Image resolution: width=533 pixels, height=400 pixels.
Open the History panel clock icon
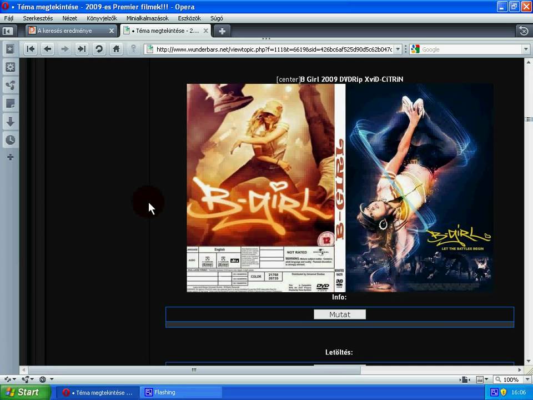[10, 140]
